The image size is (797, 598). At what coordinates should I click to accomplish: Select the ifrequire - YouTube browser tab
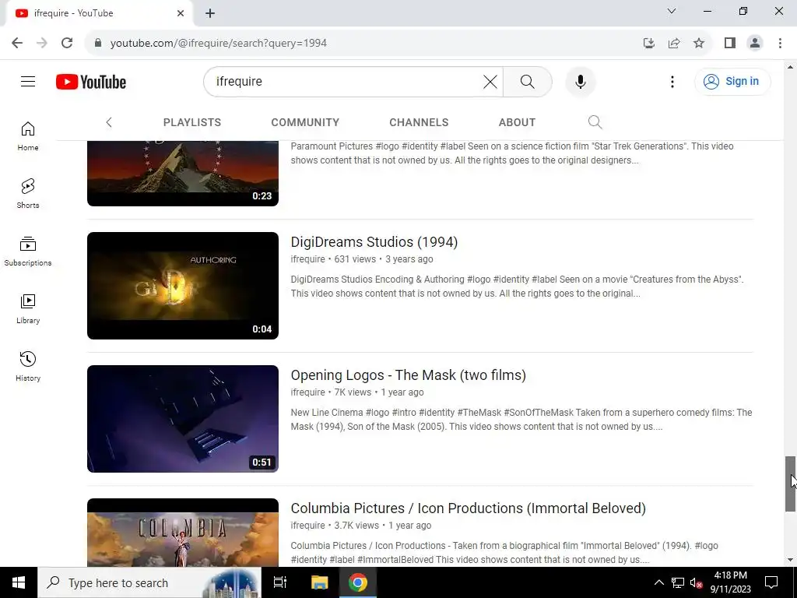click(x=99, y=13)
